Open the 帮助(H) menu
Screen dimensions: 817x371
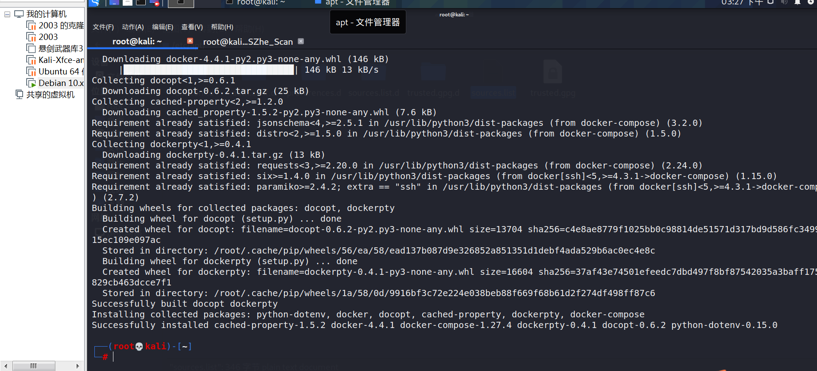222,27
